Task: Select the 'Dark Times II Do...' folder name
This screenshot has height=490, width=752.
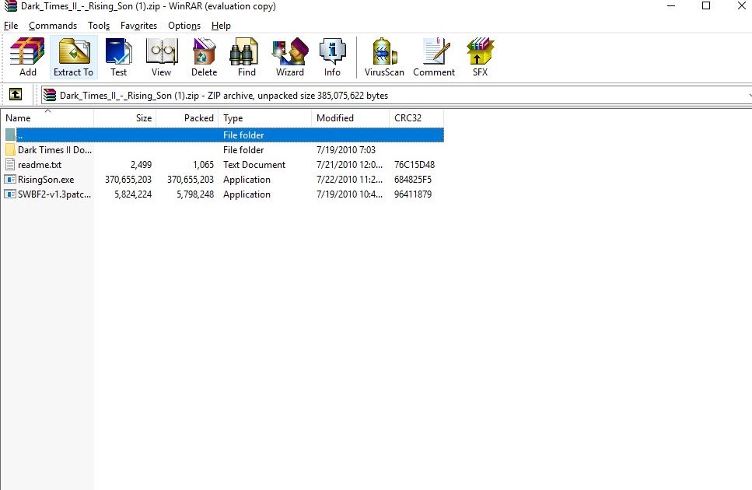Action: (54, 149)
